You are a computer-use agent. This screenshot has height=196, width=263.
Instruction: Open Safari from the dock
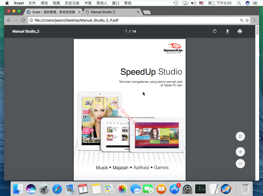pyautogui.click(x=57, y=189)
